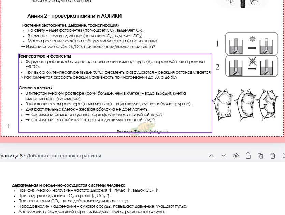285x215 pixels.
Task: Move page 3 down with the chevron
Action: (x=223, y=156)
